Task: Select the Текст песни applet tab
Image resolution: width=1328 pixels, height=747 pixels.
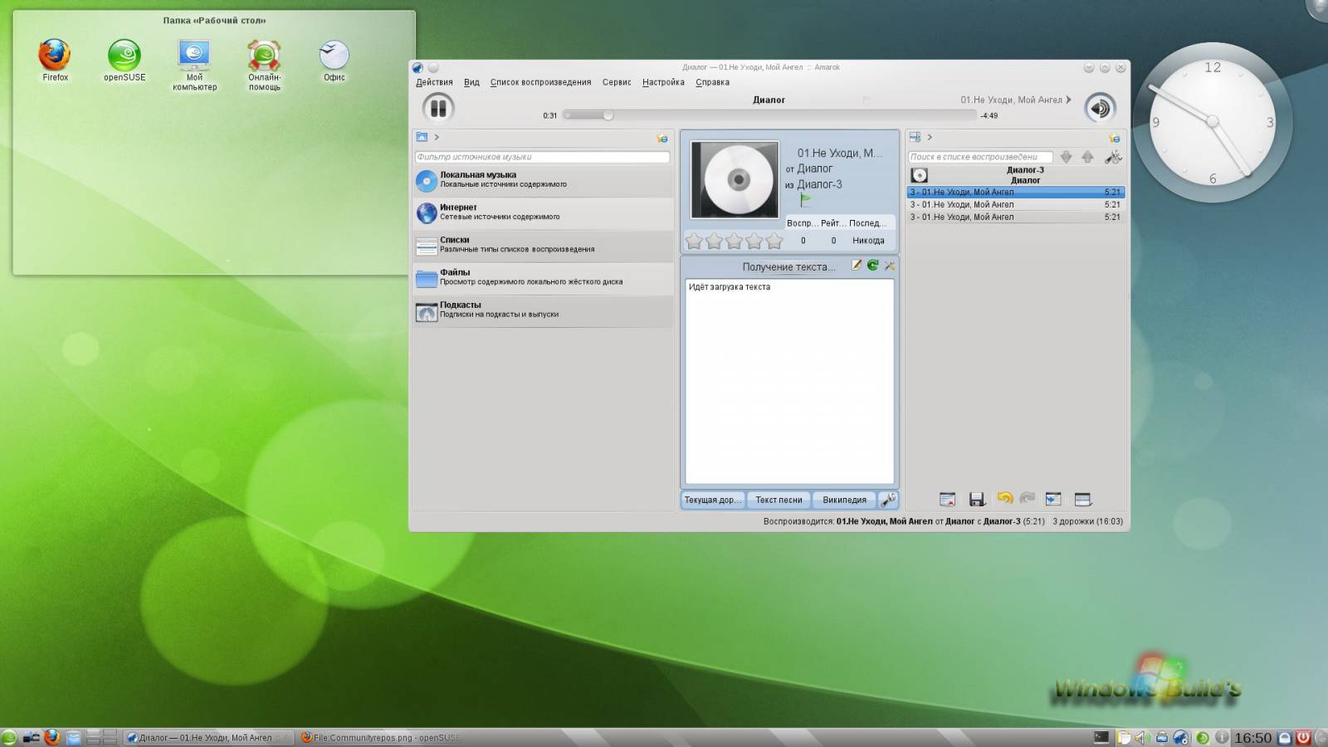Action: (x=779, y=500)
